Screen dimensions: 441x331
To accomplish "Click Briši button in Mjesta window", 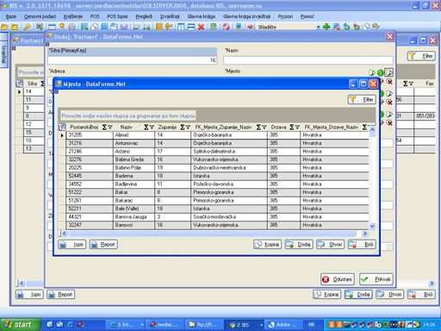I will pyautogui.click(x=362, y=245).
